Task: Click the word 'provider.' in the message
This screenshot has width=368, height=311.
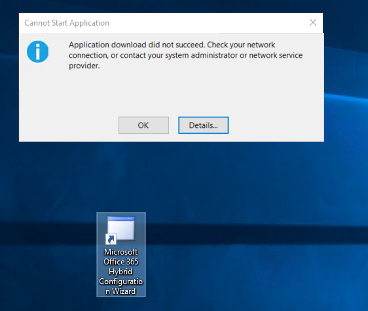Action: pos(84,66)
